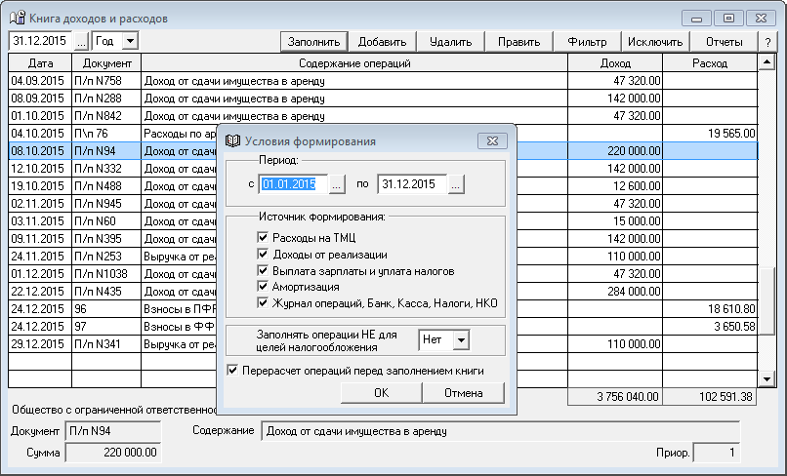Viewport: 787px width, 476px height.
Task: Toggle Журнал операций, Банк, Касса, Налоги, НКО
Action: click(x=263, y=303)
